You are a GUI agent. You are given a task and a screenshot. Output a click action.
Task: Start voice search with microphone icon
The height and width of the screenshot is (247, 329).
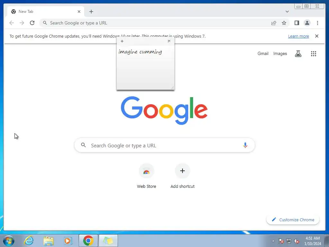245,145
